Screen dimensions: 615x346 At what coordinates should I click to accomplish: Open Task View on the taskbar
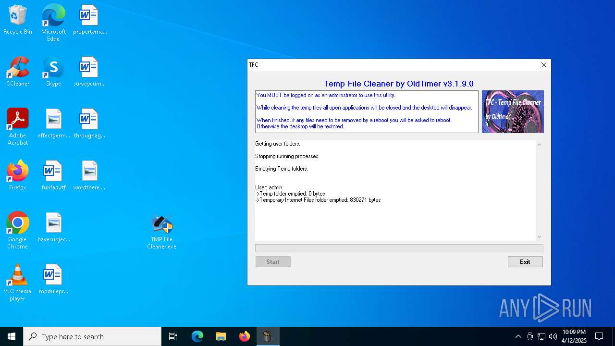tap(173, 336)
